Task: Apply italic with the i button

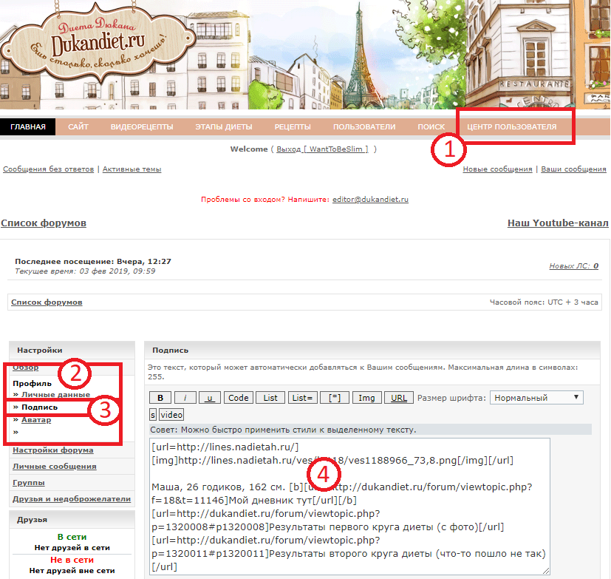Action: pyautogui.click(x=185, y=398)
